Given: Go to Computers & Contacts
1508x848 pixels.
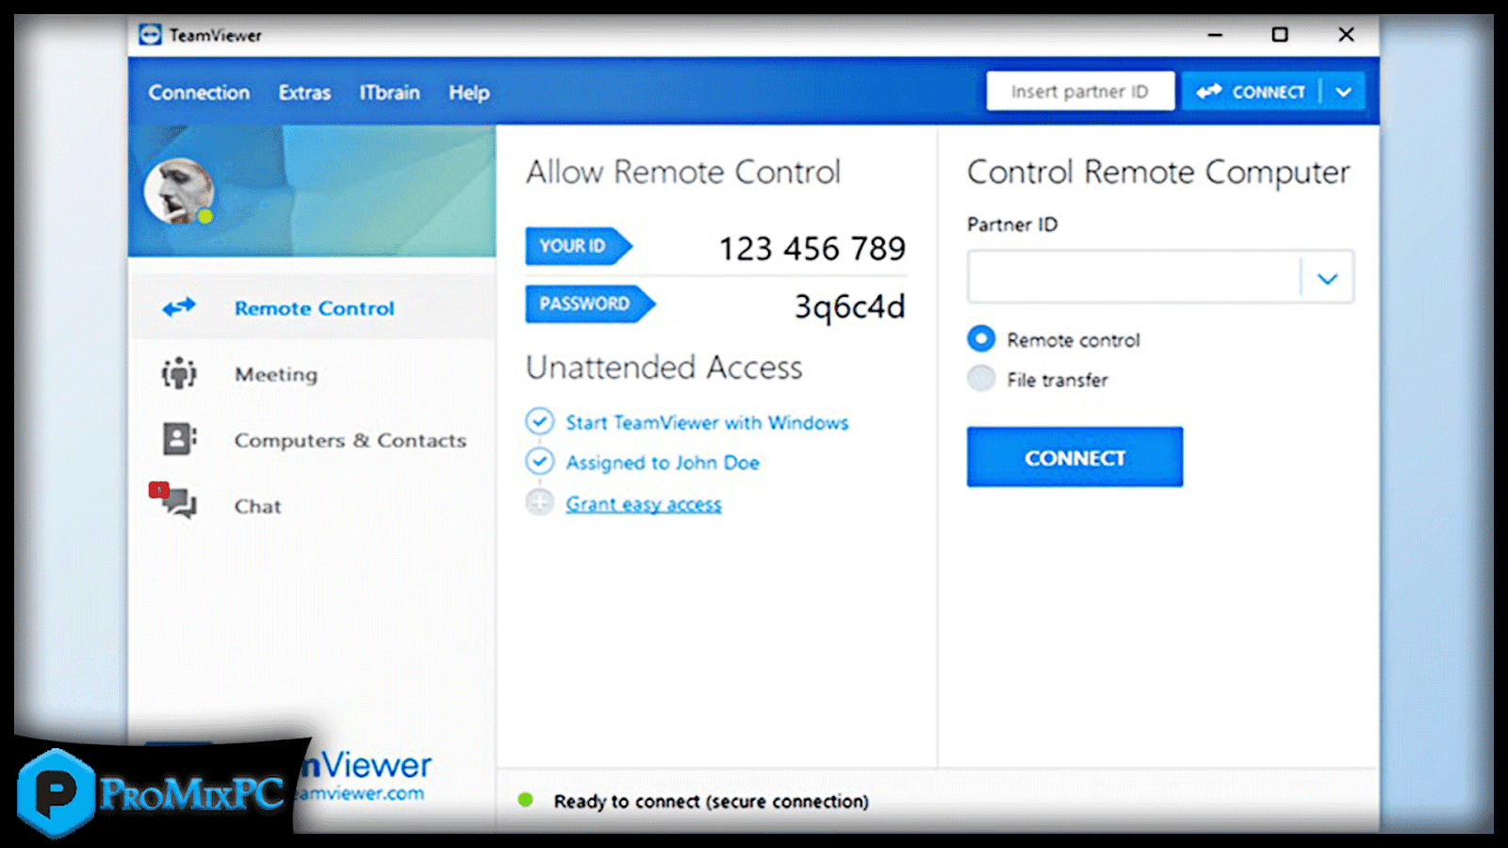Looking at the screenshot, I should coord(312,440).
